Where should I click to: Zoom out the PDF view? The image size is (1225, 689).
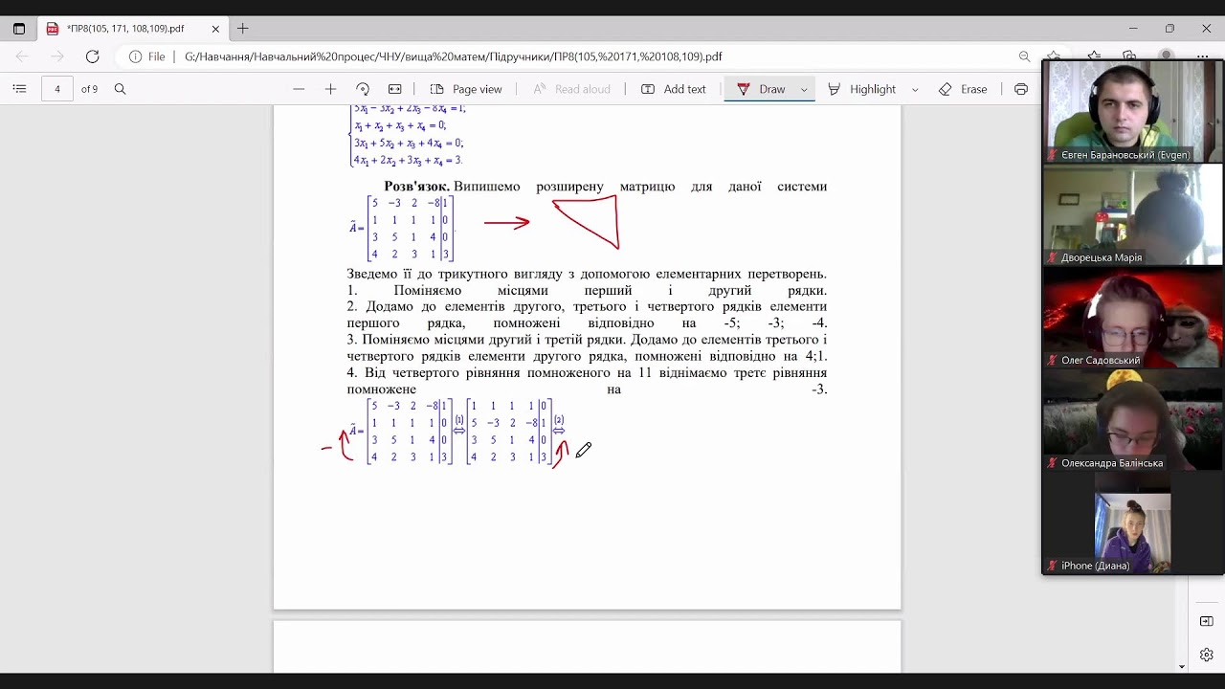coord(299,89)
